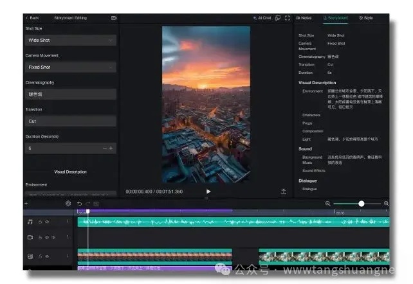Redo the last timeline action
The image size is (413, 284).
click(x=87, y=204)
